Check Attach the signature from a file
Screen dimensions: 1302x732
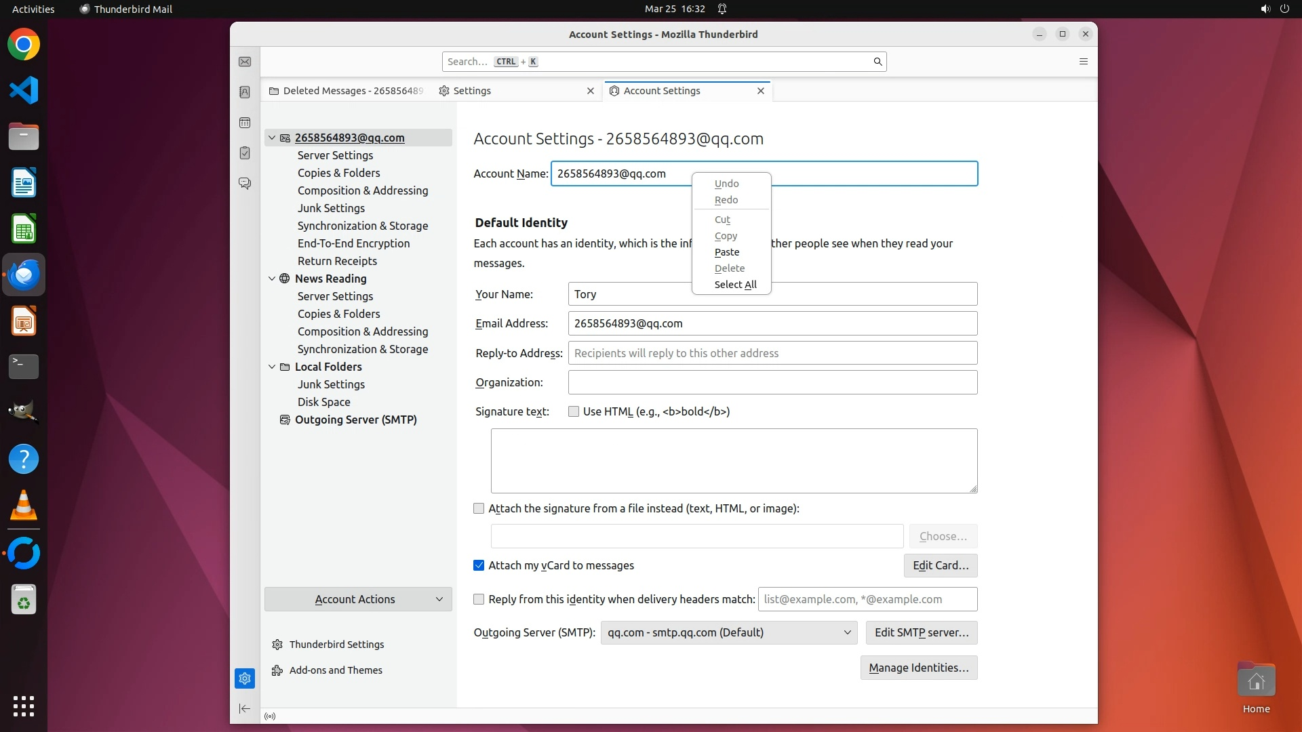479,508
